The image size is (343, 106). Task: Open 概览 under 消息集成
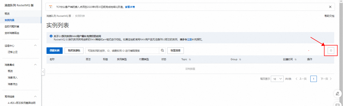tap(10, 71)
